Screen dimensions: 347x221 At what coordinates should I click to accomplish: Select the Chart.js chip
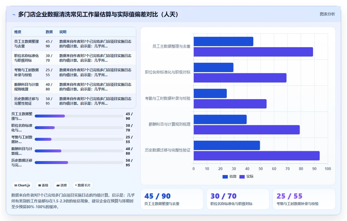(22, 185)
